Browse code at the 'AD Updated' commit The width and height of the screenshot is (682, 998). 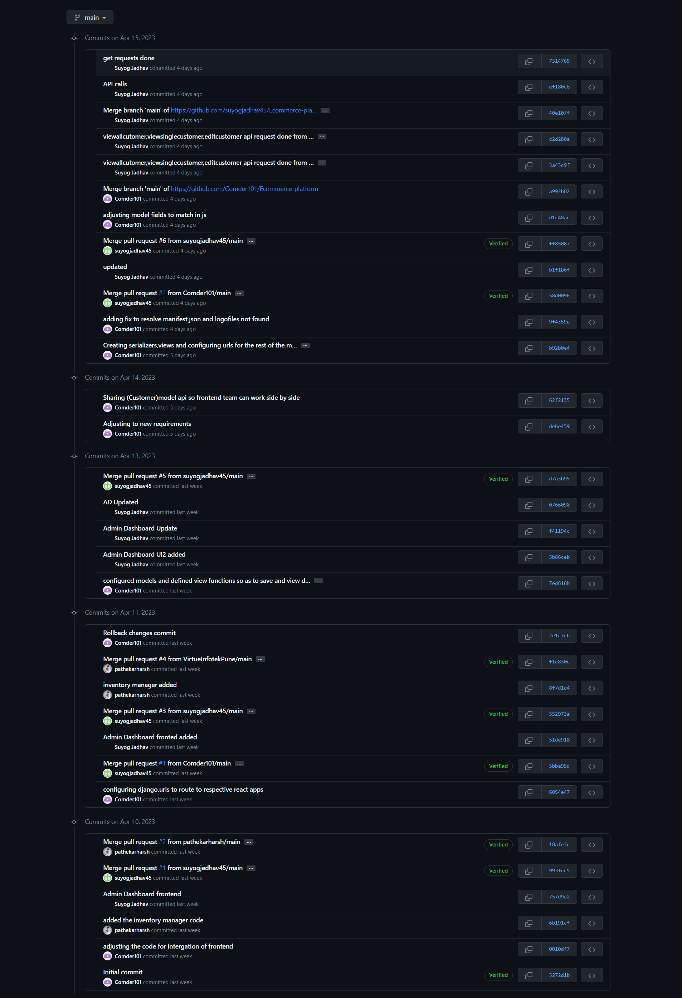591,505
